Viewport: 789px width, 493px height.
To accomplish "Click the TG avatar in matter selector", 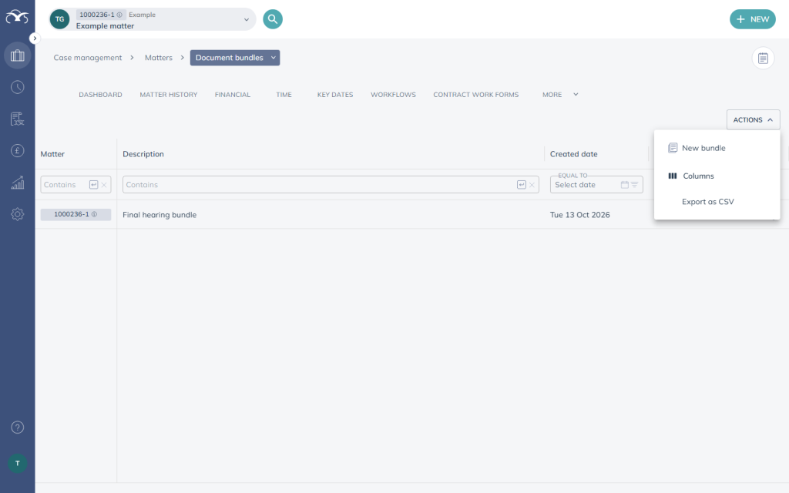I will coord(60,19).
